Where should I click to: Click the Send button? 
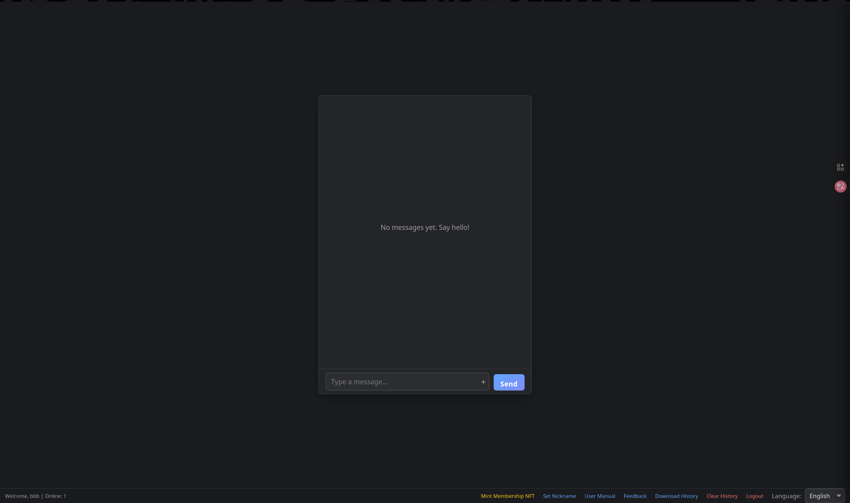pos(509,382)
